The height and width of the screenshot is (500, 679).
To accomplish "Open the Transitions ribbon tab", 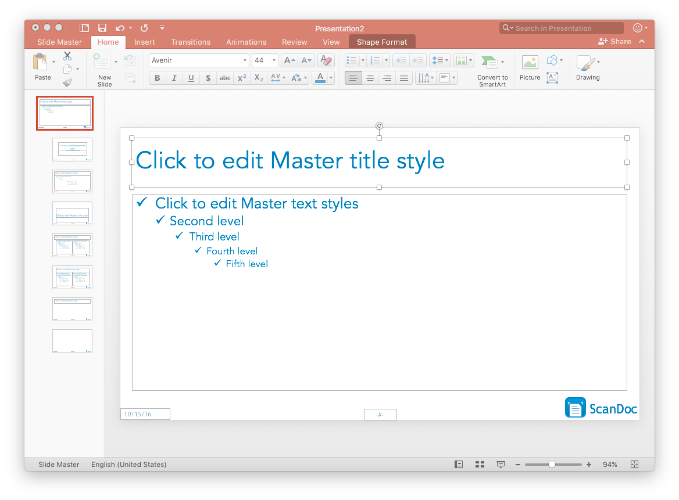I will pyautogui.click(x=191, y=42).
